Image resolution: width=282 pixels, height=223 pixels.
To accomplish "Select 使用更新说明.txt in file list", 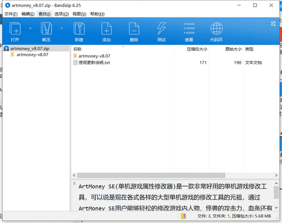I will coord(94,63).
